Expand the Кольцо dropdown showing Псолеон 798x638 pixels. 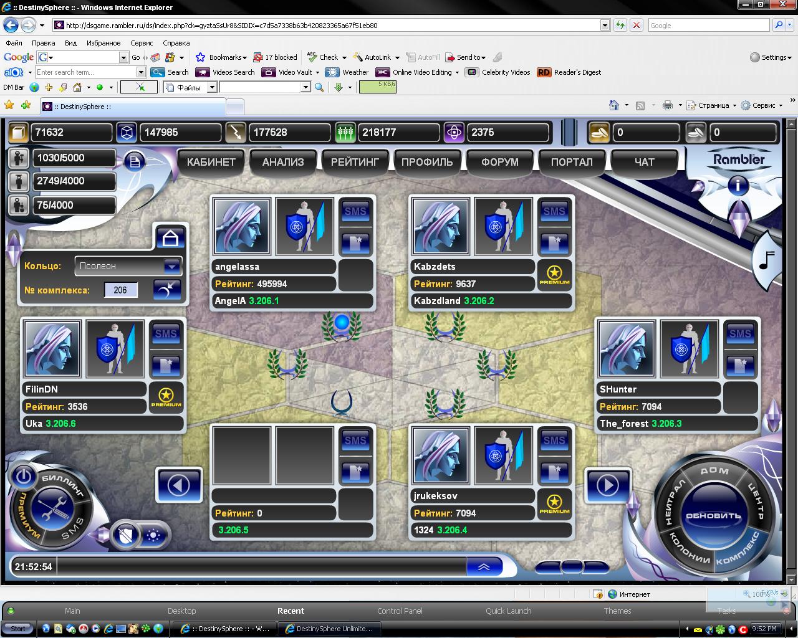click(x=171, y=266)
